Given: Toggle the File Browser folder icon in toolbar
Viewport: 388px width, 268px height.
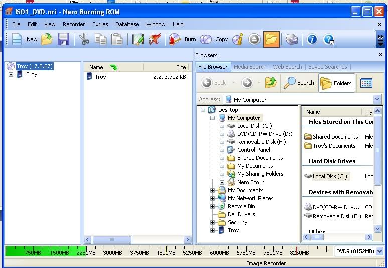Looking at the screenshot, I should tap(271, 39).
